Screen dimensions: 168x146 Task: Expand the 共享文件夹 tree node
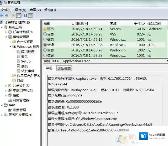point(6,85)
